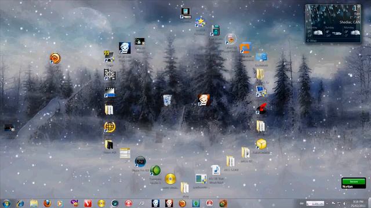Open the small dark image desktop shortcut
Viewport: 371px width, 208px height.
140,42
